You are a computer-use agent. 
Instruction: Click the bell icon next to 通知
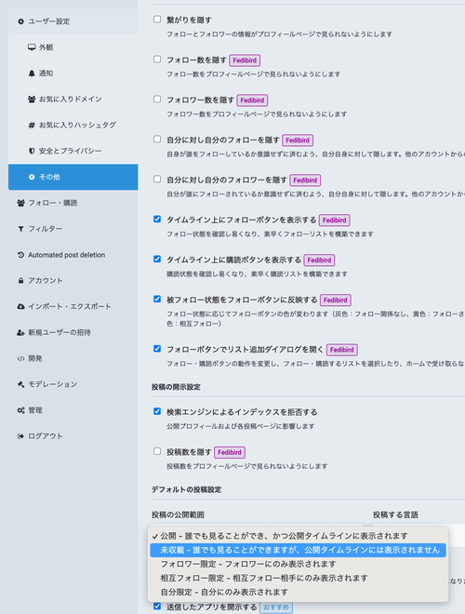pyautogui.click(x=32, y=73)
